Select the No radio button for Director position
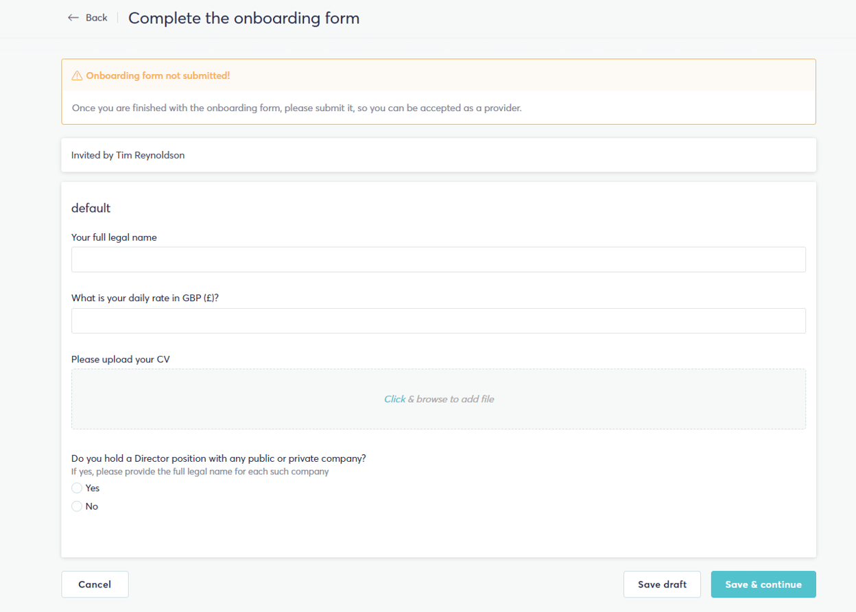Viewport: 856px width, 612px height. click(77, 506)
